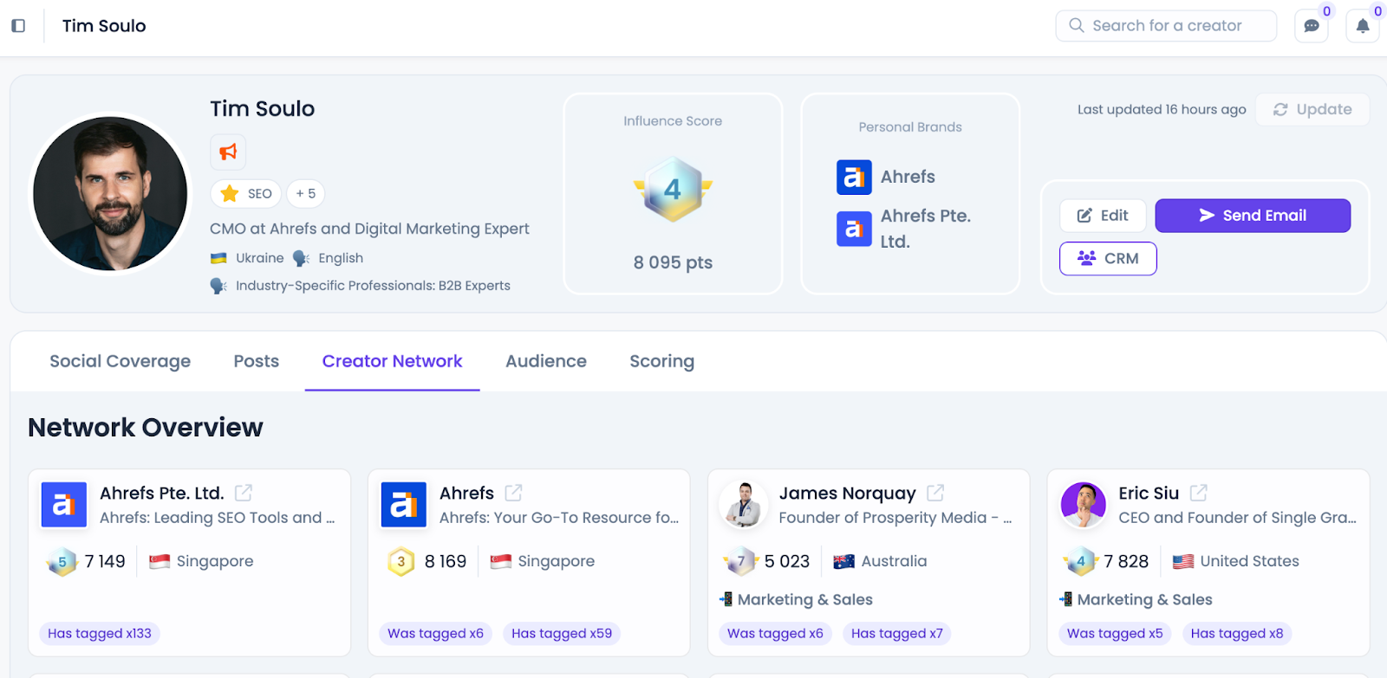Click the Was tagged x5 badge
1387x678 pixels.
[1115, 634]
